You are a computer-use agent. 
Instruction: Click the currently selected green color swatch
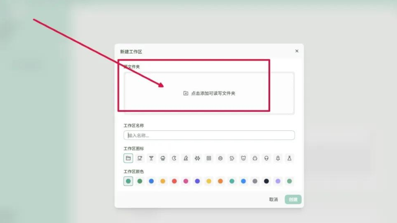(x=128, y=181)
